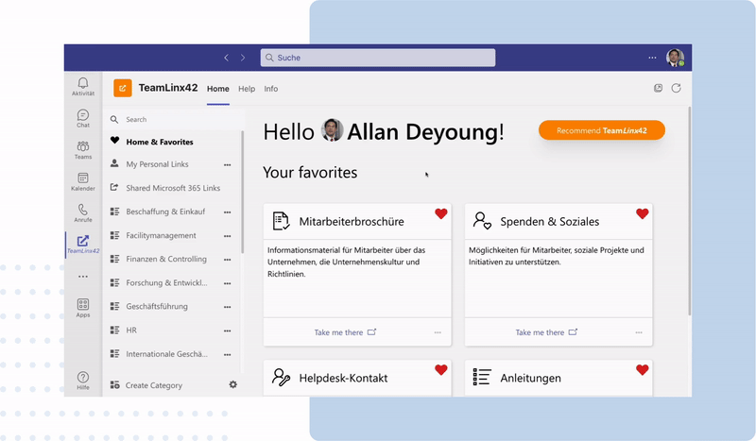Click the sidebar Search field
The height and width of the screenshot is (441, 756).
click(176, 120)
